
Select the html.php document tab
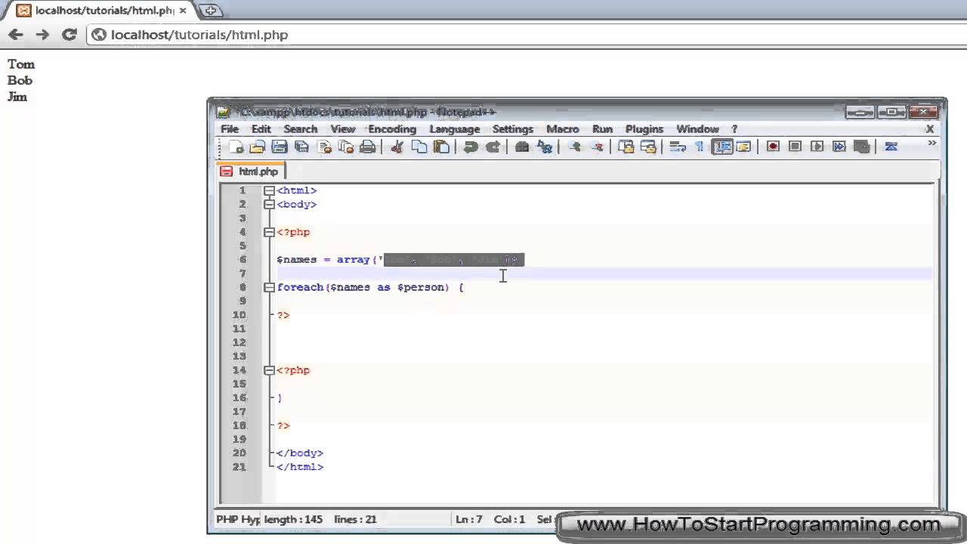(x=251, y=172)
